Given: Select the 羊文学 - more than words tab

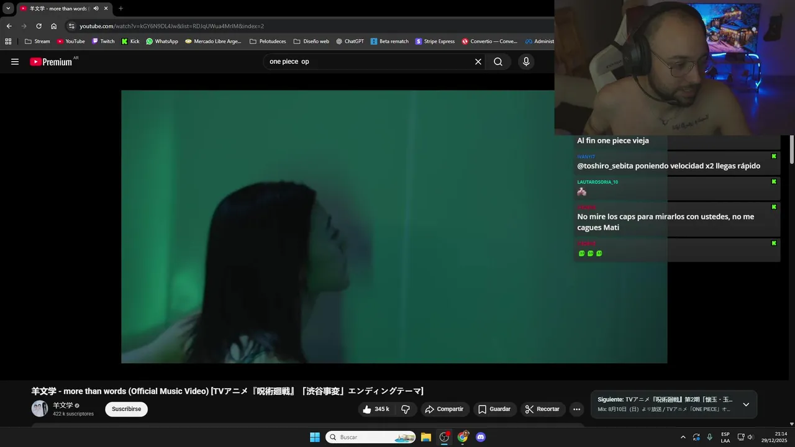Looking at the screenshot, I should pyautogui.click(x=63, y=9).
